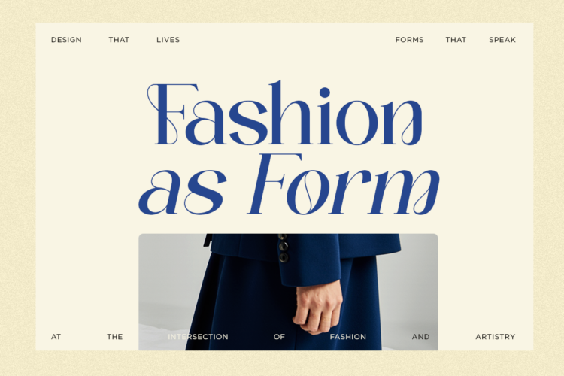Select the OF word in footer line
This screenshot has width=564, height=376.
[x=279, y=337]
